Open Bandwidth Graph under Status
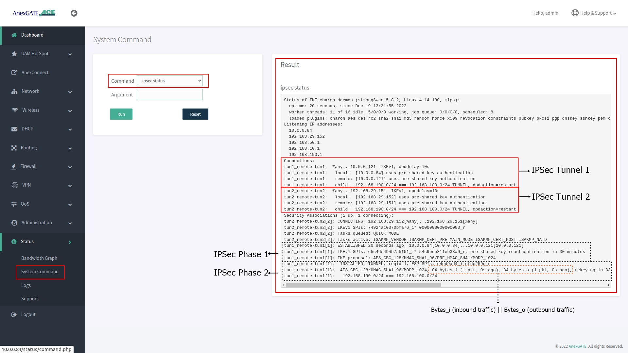This screenshot has width=628, height=353. coord(39,258)
